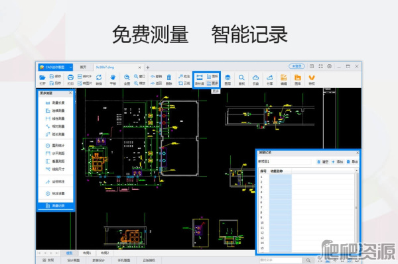Viewport: 398px width, 264px height.
Task: Open the settings gear in the title bar
Action: point(329,66)
